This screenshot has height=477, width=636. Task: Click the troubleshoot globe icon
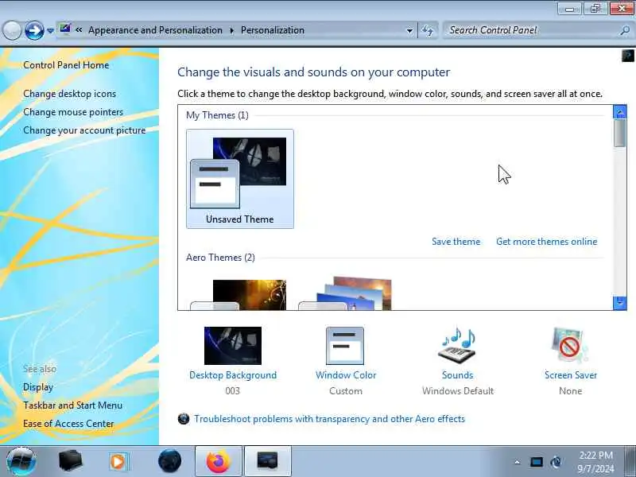pos(184,419)
